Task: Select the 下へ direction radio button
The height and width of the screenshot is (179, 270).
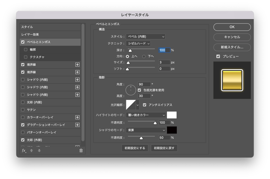Action: 144,56
